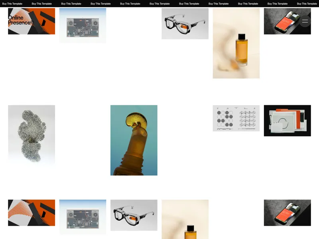Click the Buy This Template ticker banner
The height and width of the screenshot is (239, 319).
pos(159,4)
